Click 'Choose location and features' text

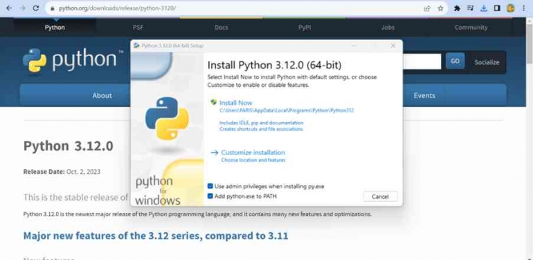[253, 160]
